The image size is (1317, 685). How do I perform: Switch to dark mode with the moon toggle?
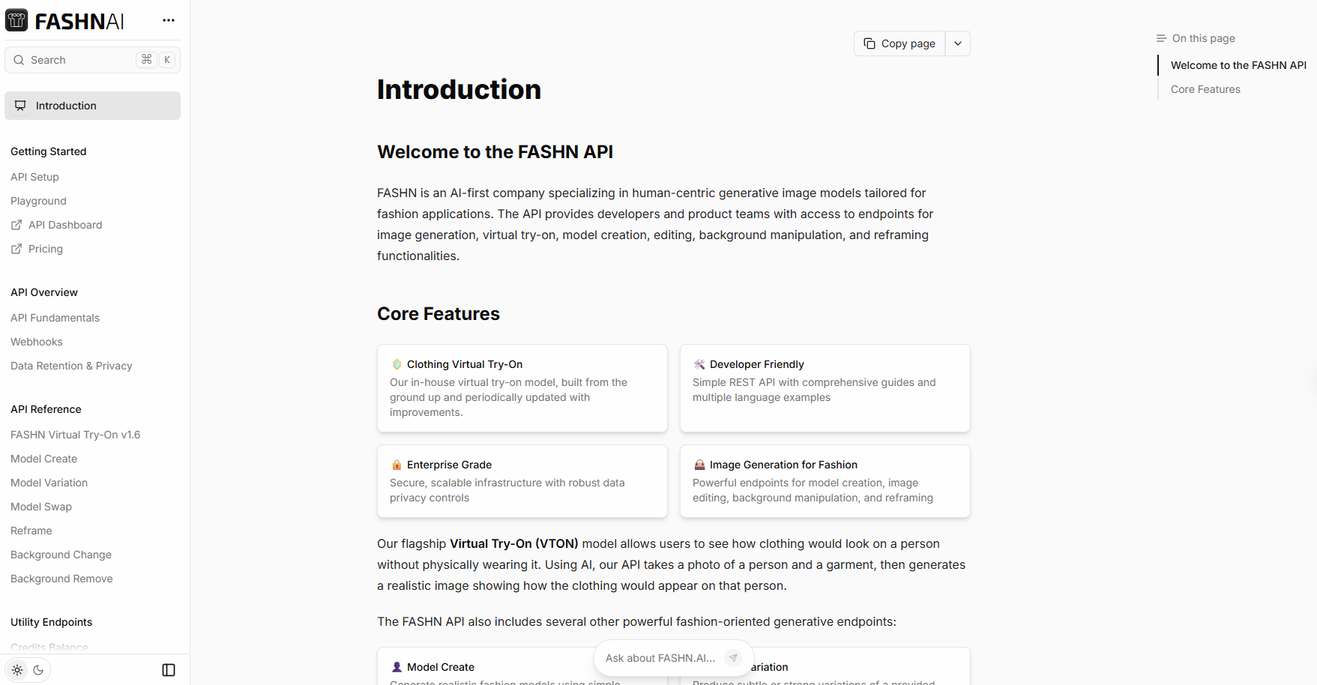pyautogui.click(x=38, y=670)
